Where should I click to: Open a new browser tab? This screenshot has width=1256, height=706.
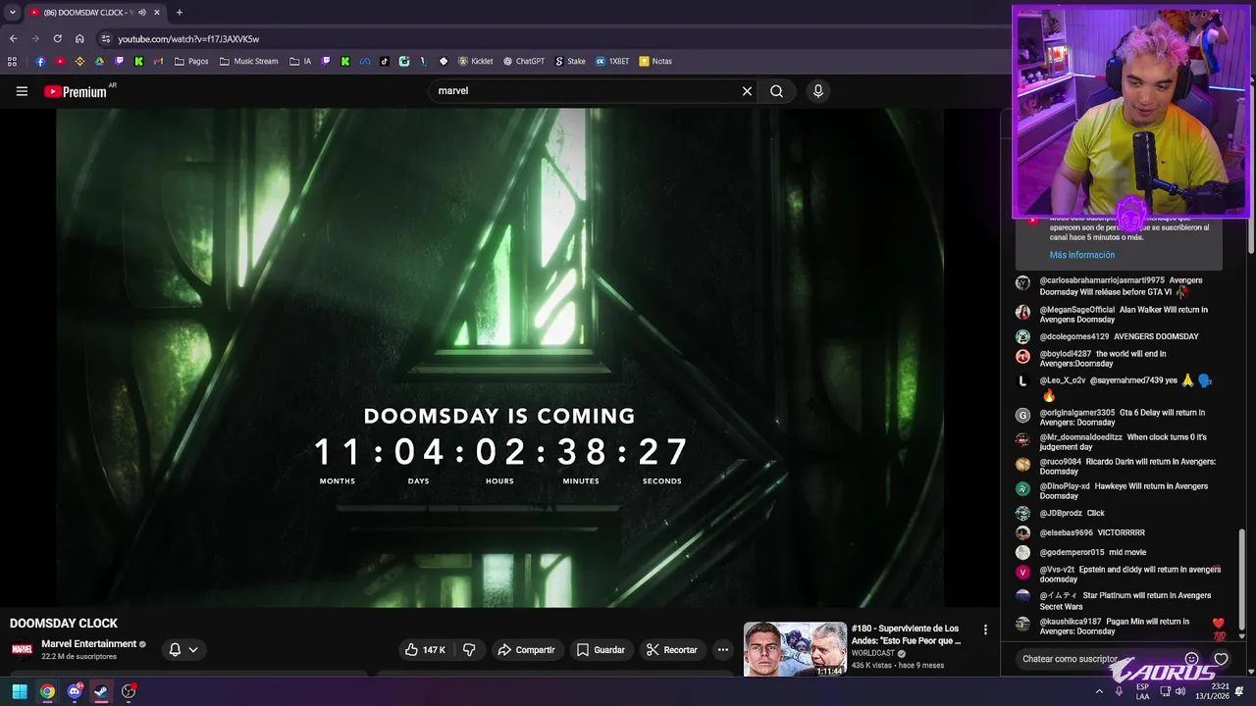179,12
